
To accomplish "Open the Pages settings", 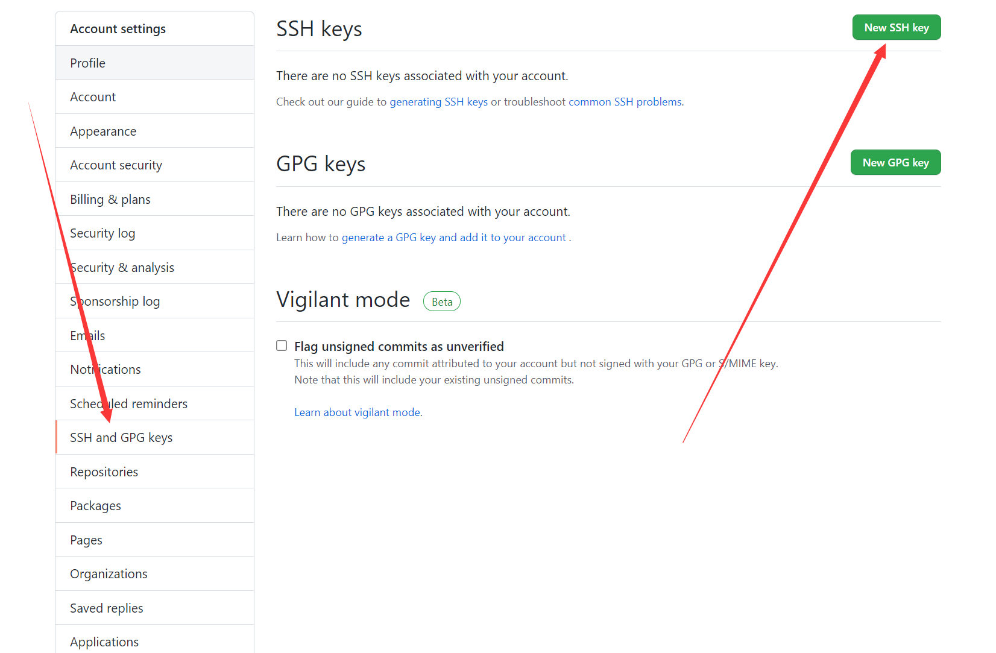I will click(154, 540).
